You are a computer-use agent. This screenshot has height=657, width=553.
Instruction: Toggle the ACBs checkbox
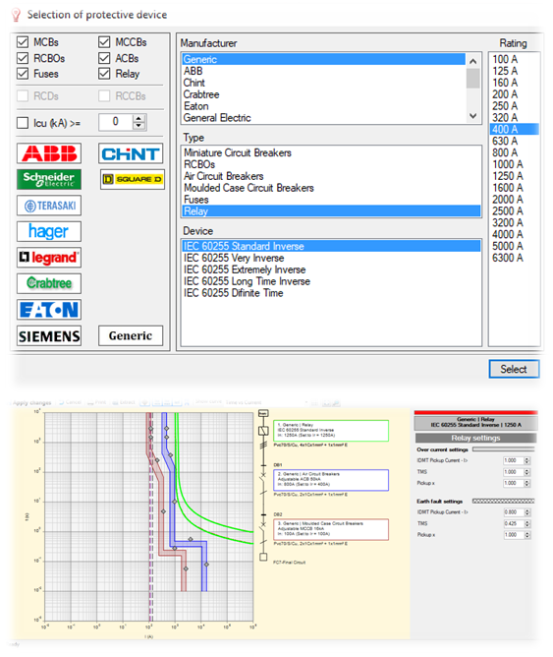(104, 58)
